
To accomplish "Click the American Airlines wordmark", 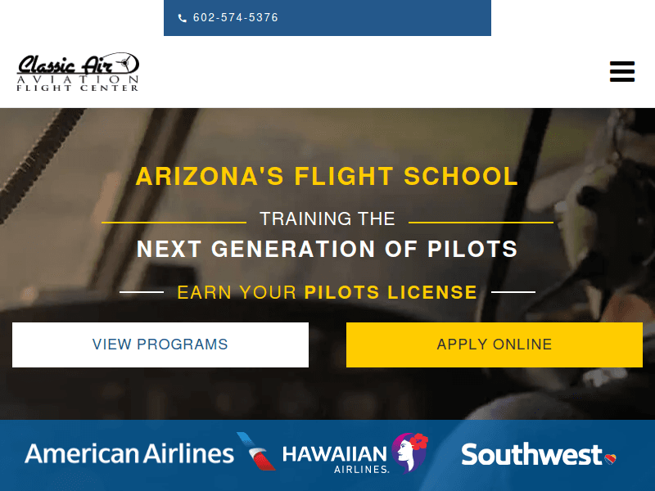I will click(129, 454).
